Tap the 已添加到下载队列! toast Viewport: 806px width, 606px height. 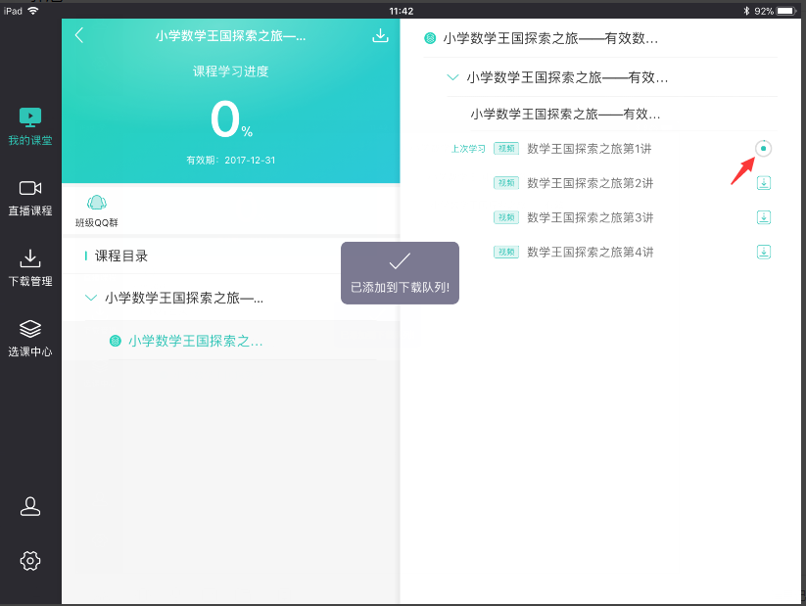pyautogui.click(x=400, y=273)
